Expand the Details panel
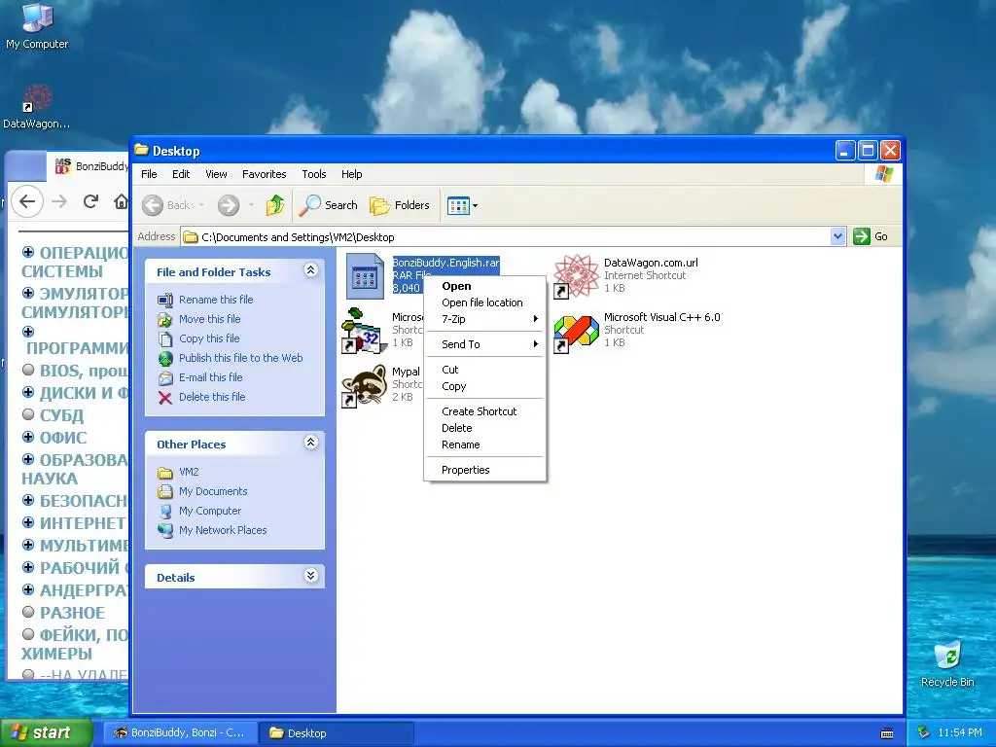Image resolution: width=996 pixels, height=747 pixels. tap(310, 576)
